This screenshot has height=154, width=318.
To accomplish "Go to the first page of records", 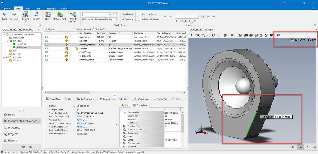I will point(165,17).
